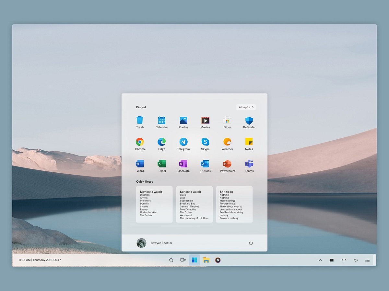This screenshot has height=291, width=389.
Task: Open Sawyer Specter user profile
Action: tap(155, 243)
